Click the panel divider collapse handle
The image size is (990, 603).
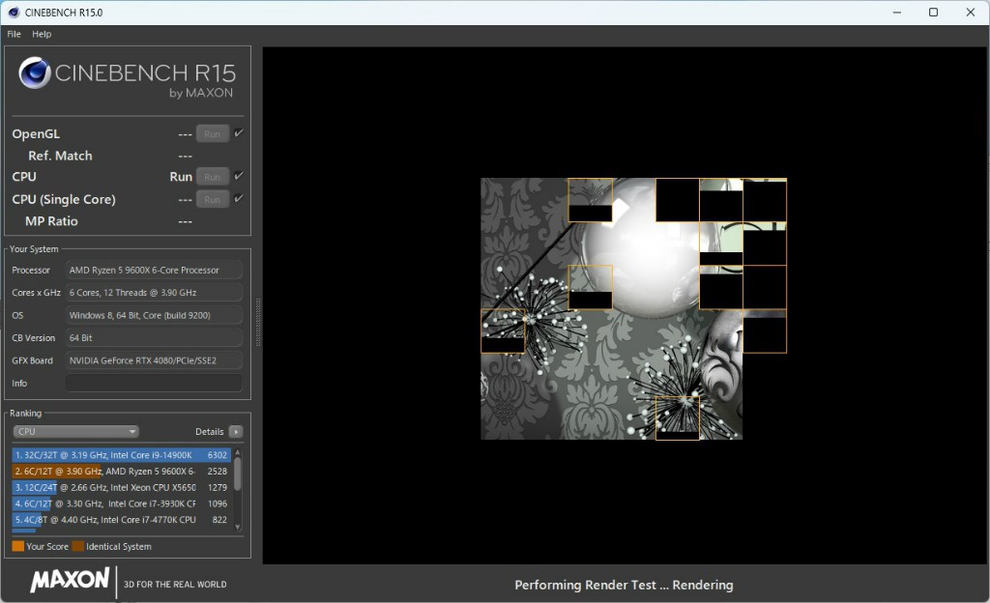257,322
